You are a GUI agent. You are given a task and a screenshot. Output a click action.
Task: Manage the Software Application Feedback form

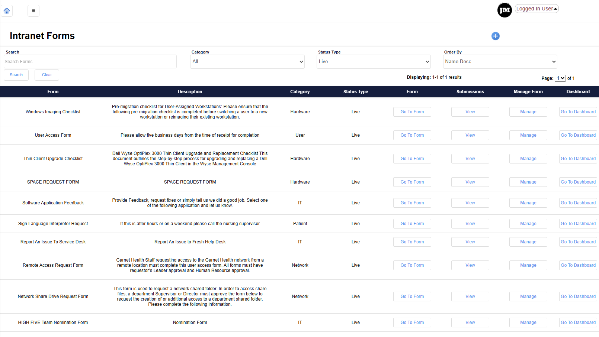click(528, 203)
